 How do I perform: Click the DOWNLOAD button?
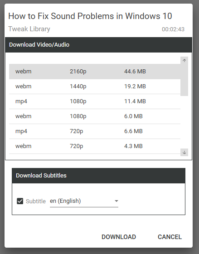click(119, 237)
